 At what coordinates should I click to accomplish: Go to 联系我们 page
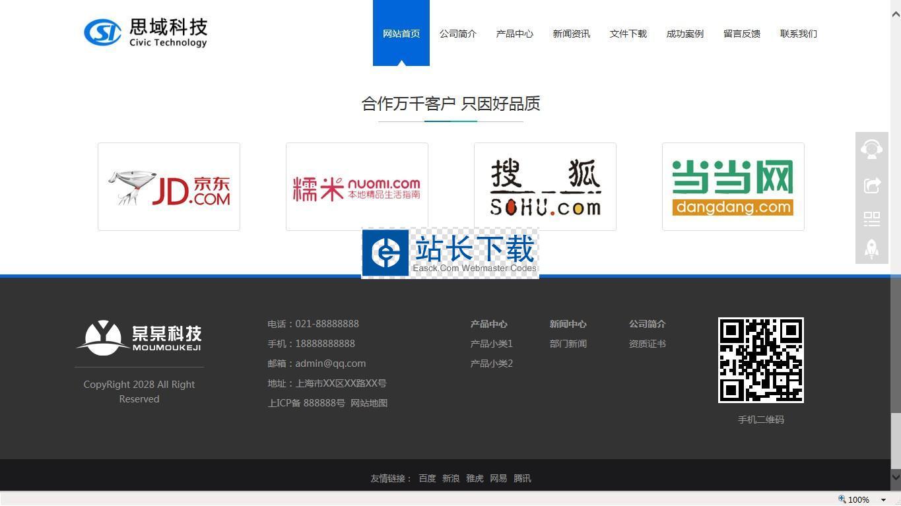click(x=799, y=34)
